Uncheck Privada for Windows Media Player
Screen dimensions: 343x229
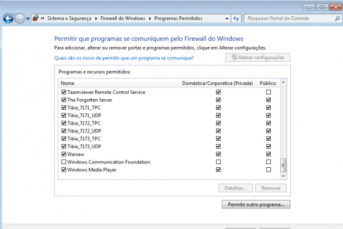click(x=218, y=170)
